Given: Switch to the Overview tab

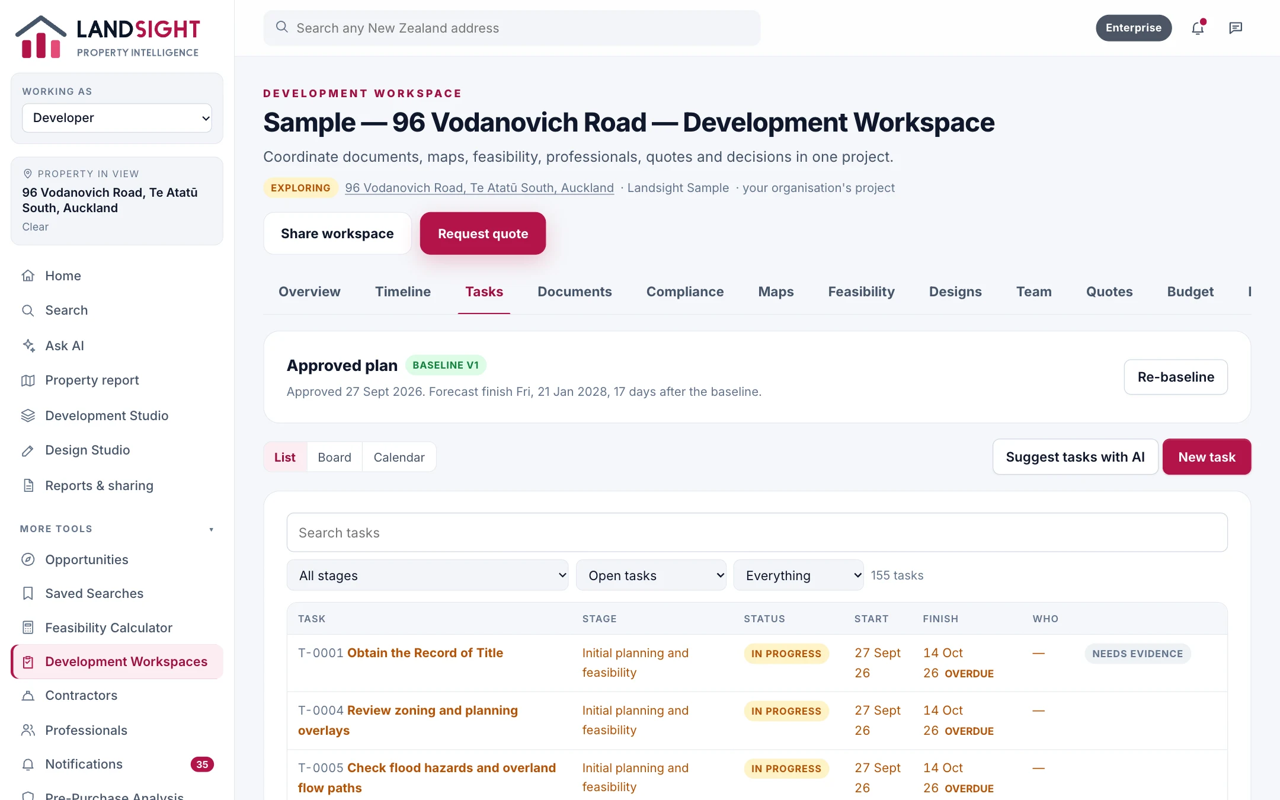Looking at the screenshot, I should pos(309,292).
